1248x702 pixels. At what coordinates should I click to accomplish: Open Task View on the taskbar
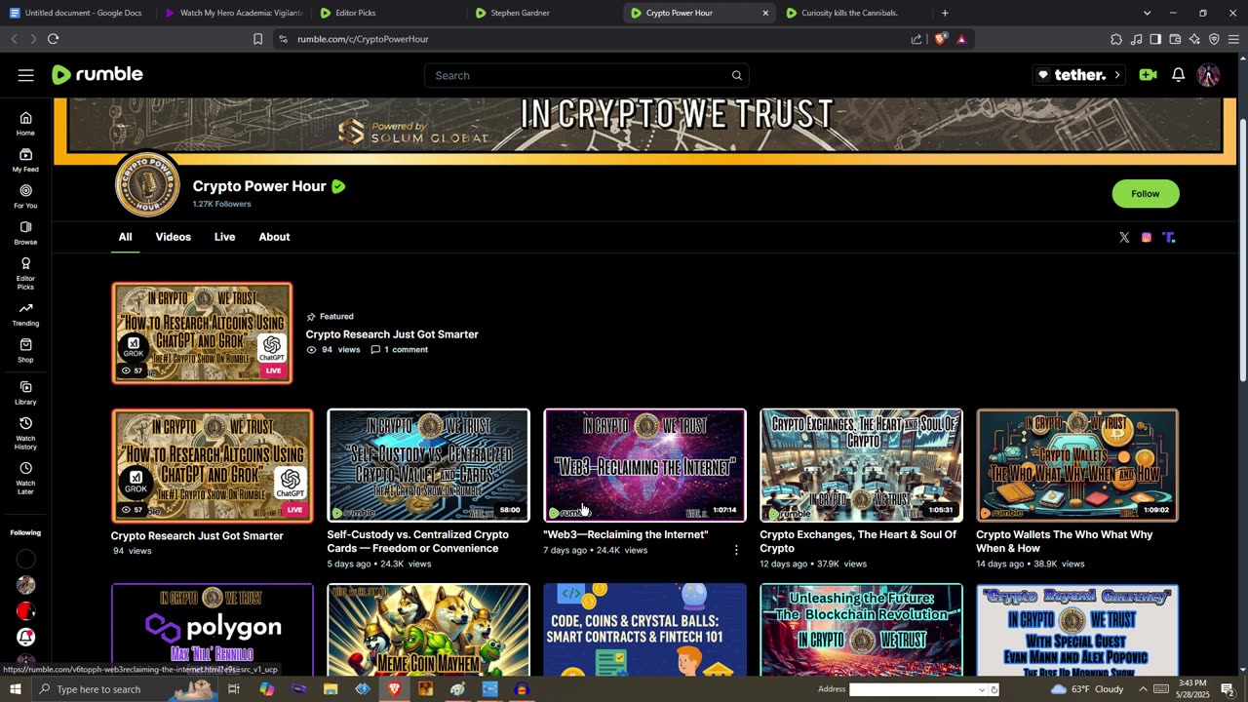pos(234,689)
